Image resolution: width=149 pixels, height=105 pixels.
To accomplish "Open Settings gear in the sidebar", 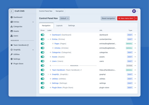I will coord(12,59).
